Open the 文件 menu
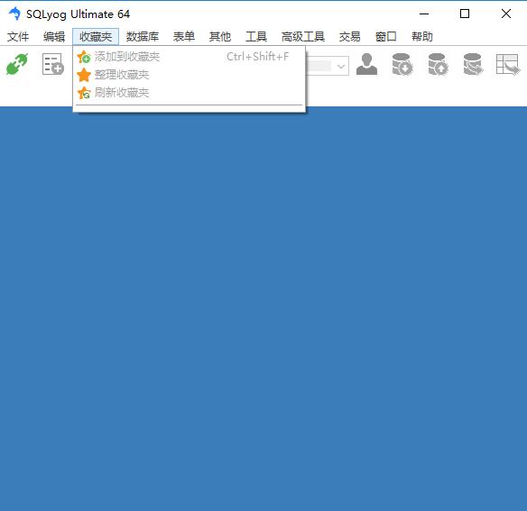 point(18,36)
